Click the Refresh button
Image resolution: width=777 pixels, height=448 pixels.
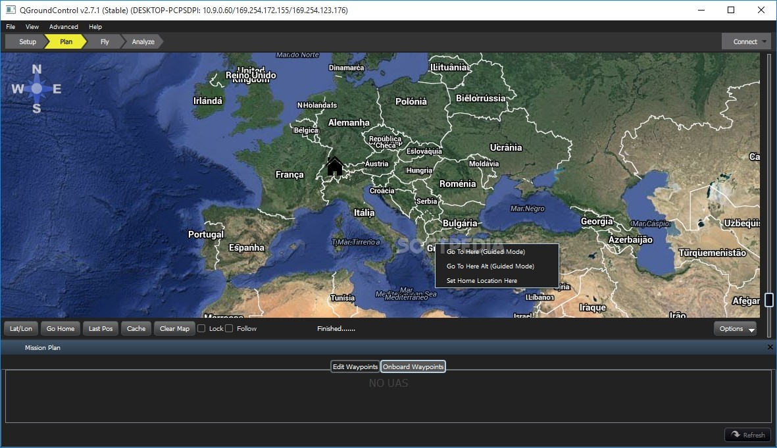click(x=748, y=435)
